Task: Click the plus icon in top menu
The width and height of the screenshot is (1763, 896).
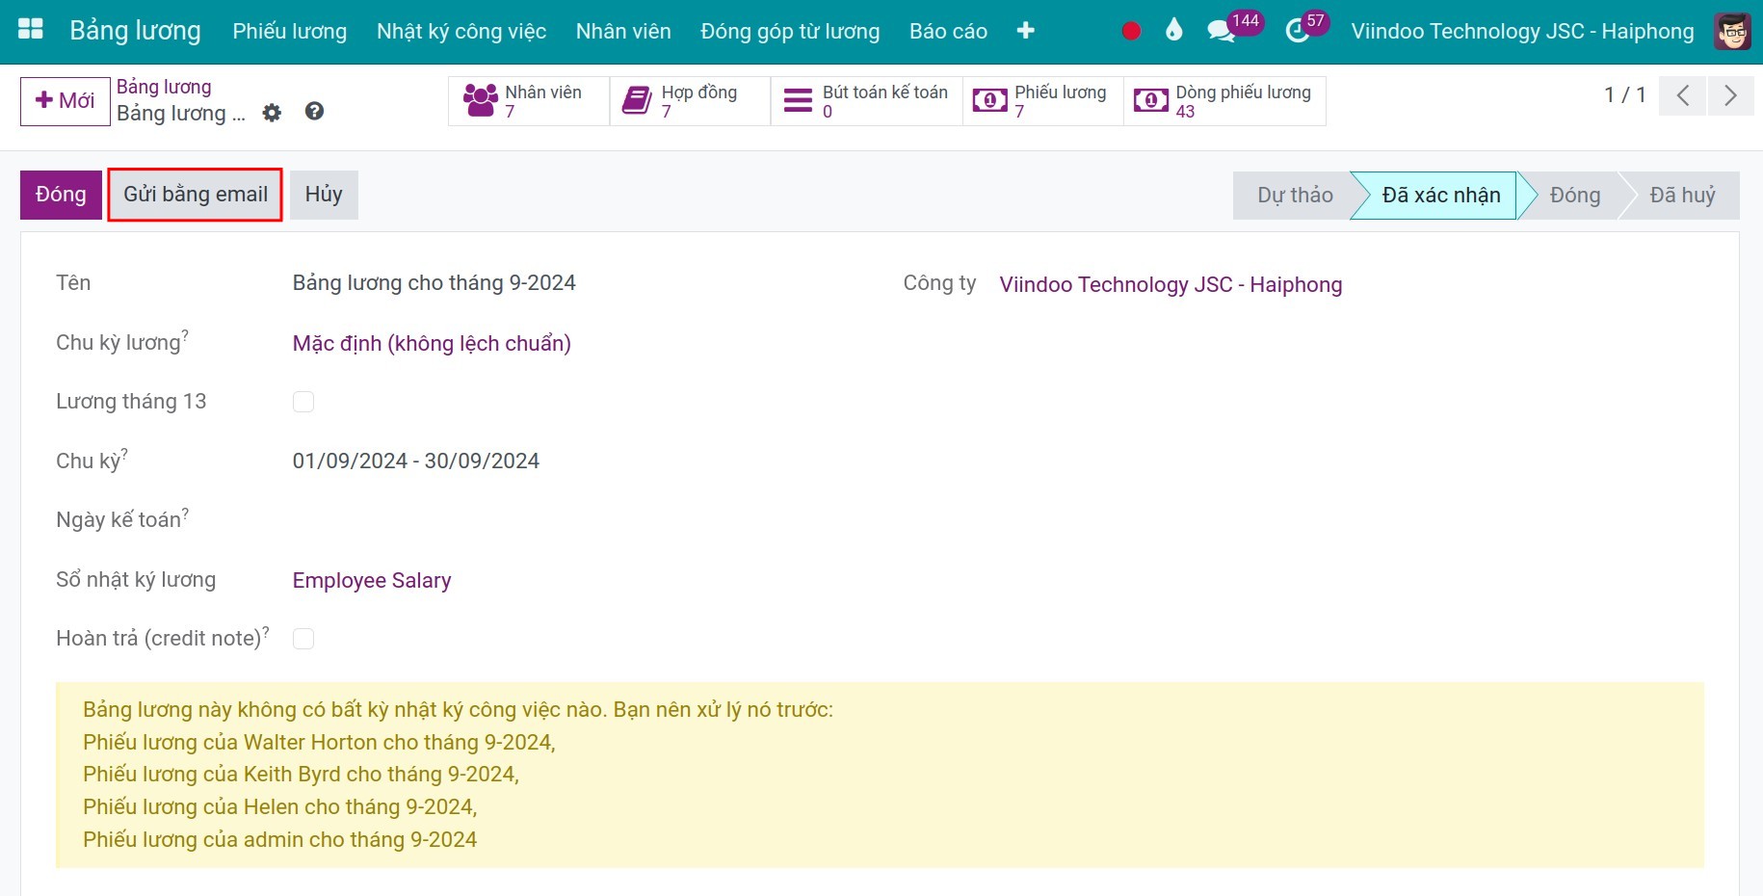Action: point(1026,31)
